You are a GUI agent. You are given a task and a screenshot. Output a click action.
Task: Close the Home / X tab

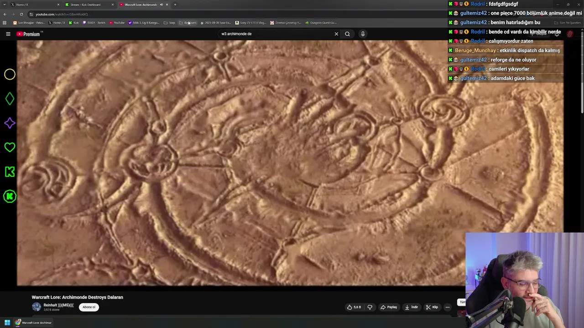(58, 5)
